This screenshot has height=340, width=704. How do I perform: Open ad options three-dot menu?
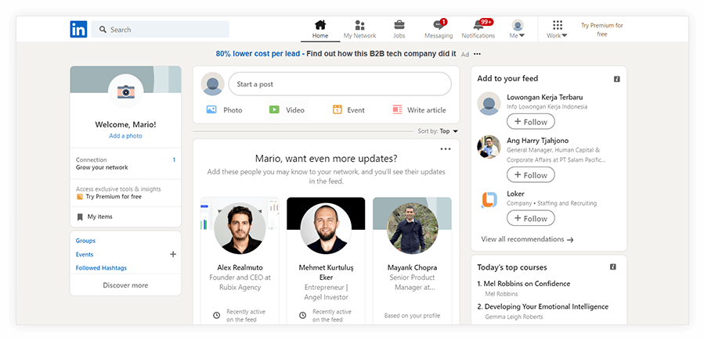[x=477, y=54]
